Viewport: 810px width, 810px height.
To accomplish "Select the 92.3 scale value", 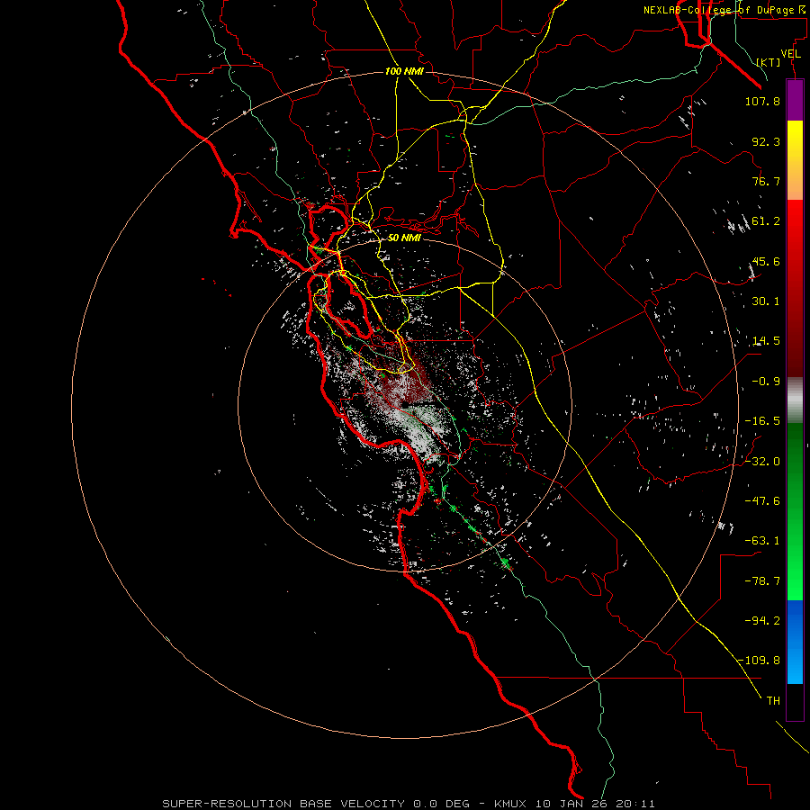I will 766,141.
